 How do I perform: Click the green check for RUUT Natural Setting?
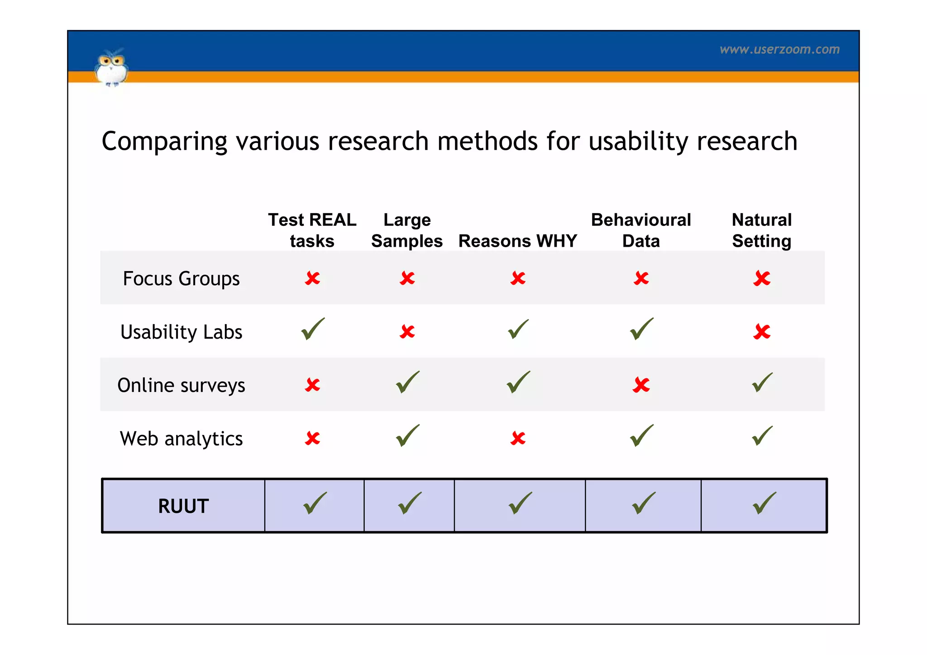pos(765,504)
